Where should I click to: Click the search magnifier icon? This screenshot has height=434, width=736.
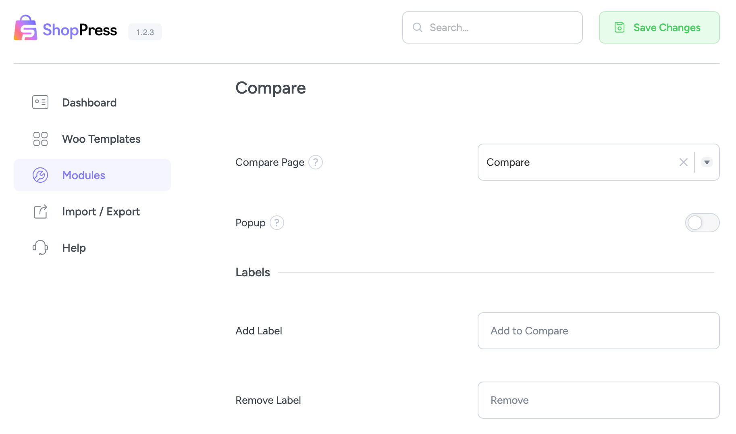point(417,27)
